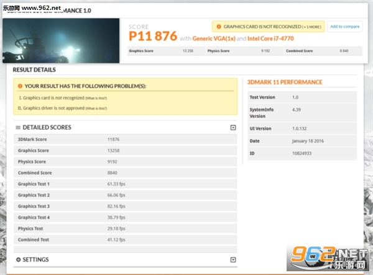Click the SETTINGS heading text
The height and width of the screenshot is (275, 373).
coord(35,259)
